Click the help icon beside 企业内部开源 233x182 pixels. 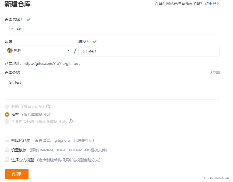coord(71,121)
